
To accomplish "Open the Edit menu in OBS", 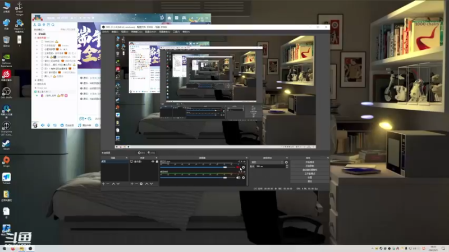I will click(115, 32).
